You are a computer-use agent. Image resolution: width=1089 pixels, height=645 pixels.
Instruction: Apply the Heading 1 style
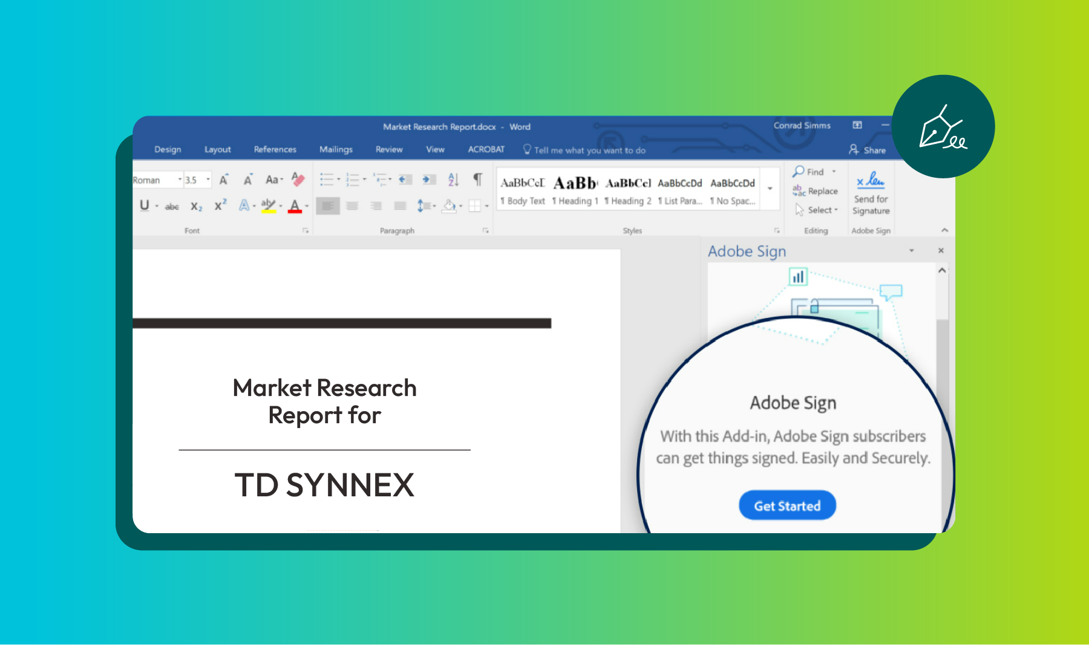575,189
